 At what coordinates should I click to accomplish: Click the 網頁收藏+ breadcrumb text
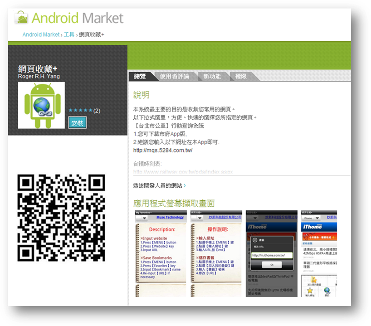[92, 34]
